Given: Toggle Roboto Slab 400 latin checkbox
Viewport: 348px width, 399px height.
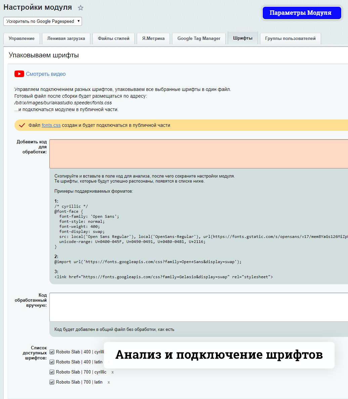Looking at the screenshot, I should (x=52, y=362).
